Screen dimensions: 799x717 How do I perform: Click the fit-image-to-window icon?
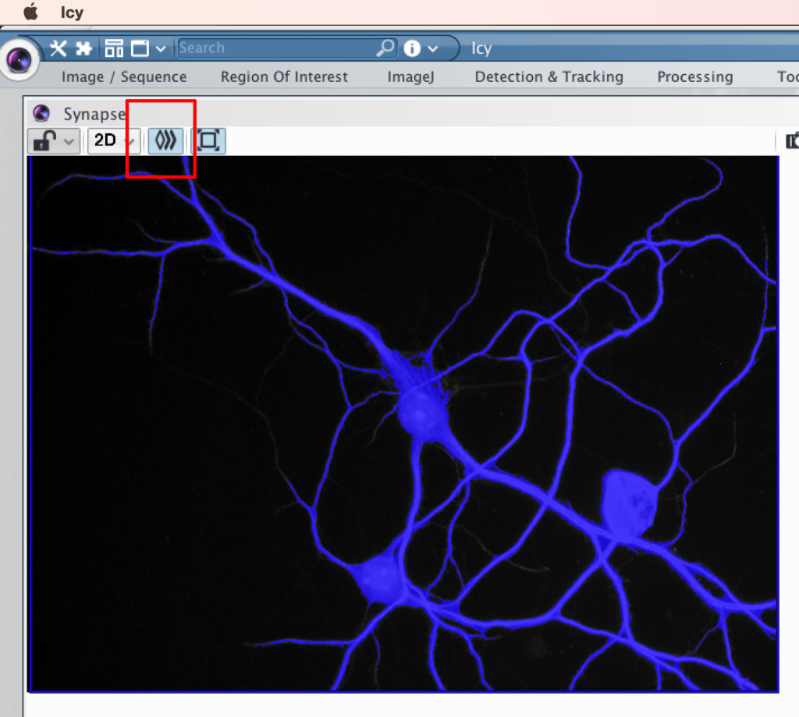pos(208,141)
